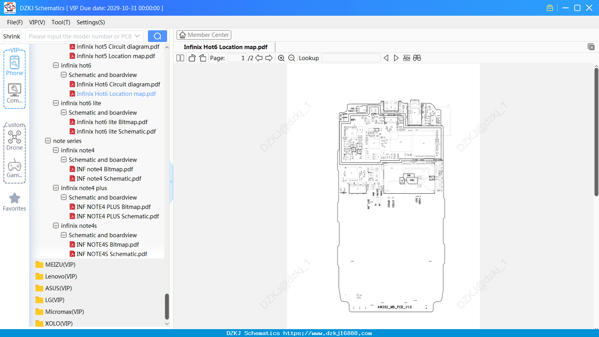Open the Phone category icon
Screen dimensions: 599x337
[x=15, y=66]
